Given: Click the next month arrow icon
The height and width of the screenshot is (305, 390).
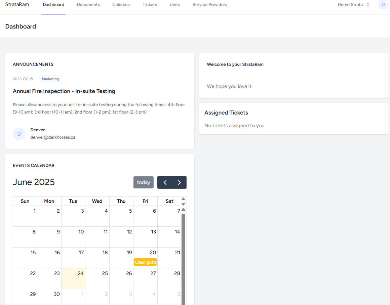Looking at the screenshot, I should tap(179, 182).
